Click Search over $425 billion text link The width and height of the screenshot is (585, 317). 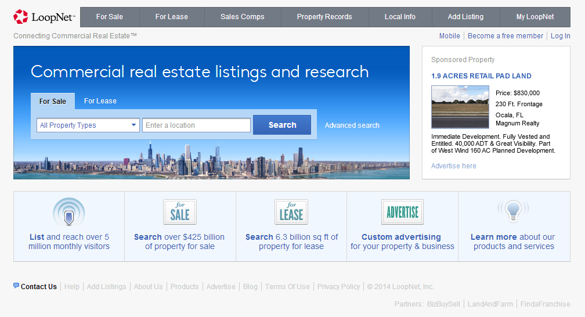(x=179, y=242)
